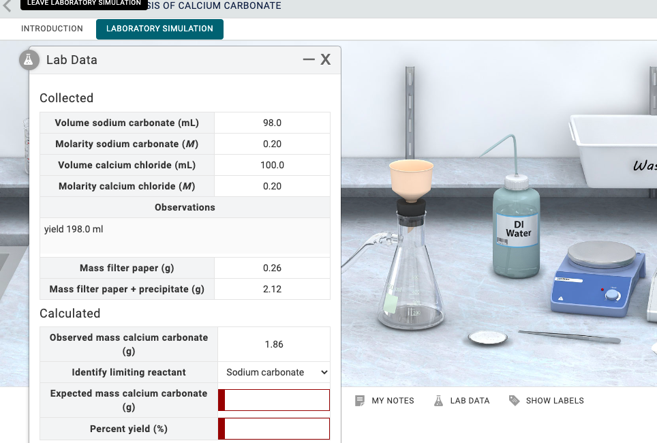
Task: Select the watch glass with precipitate
Action: coord(487,337)
